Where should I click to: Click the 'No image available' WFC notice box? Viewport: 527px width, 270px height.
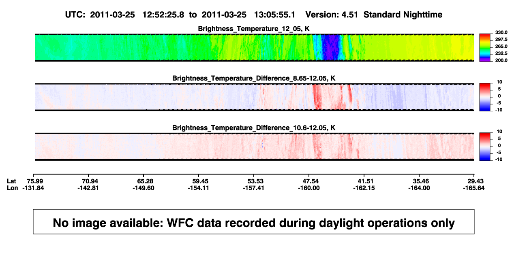(x=254, y=222)
